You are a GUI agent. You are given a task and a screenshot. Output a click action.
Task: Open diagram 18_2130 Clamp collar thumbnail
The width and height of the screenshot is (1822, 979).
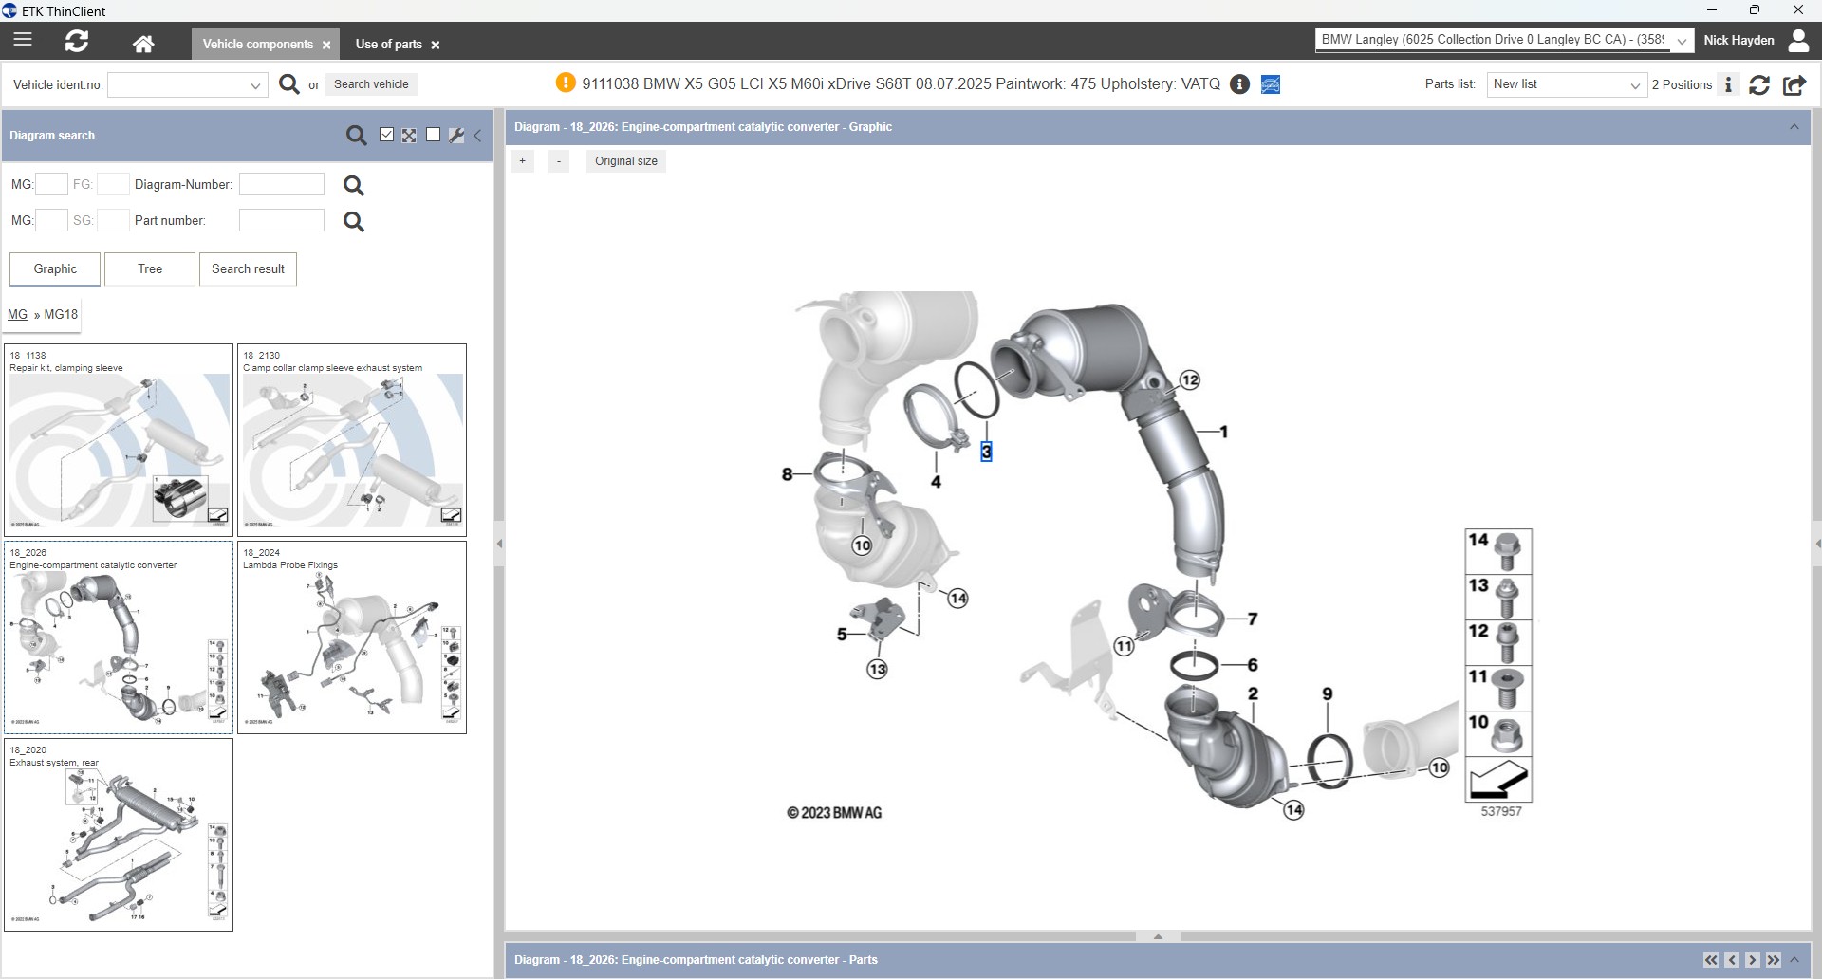tap(352, 440)
